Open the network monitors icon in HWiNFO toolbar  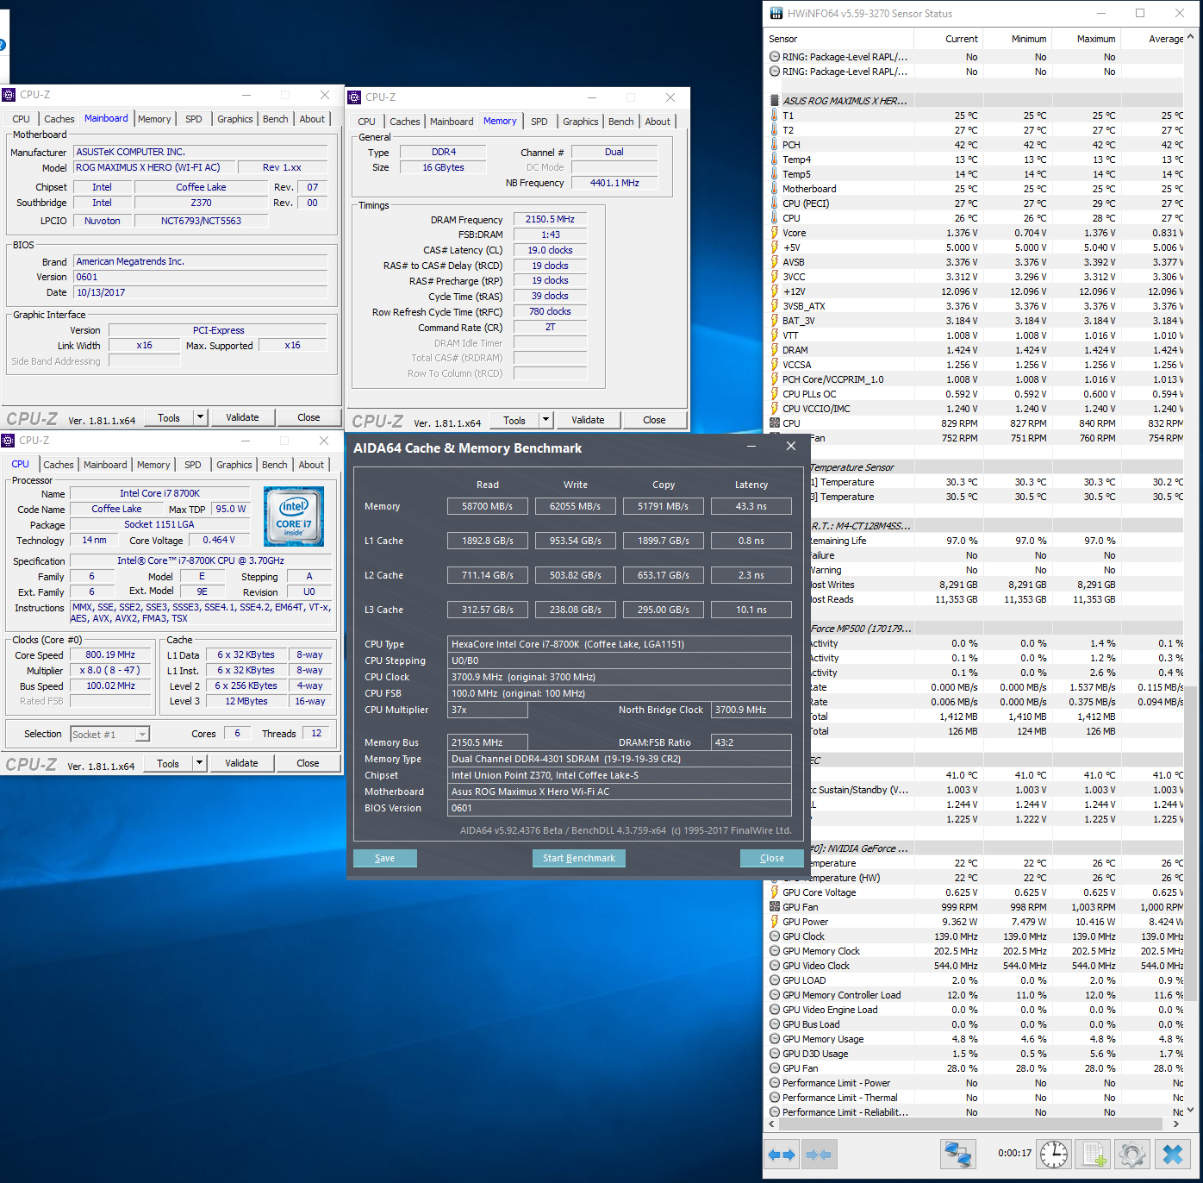[958, 1155]
